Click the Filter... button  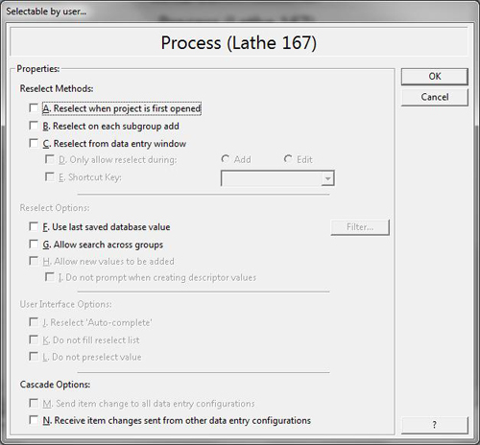(360, 227)
